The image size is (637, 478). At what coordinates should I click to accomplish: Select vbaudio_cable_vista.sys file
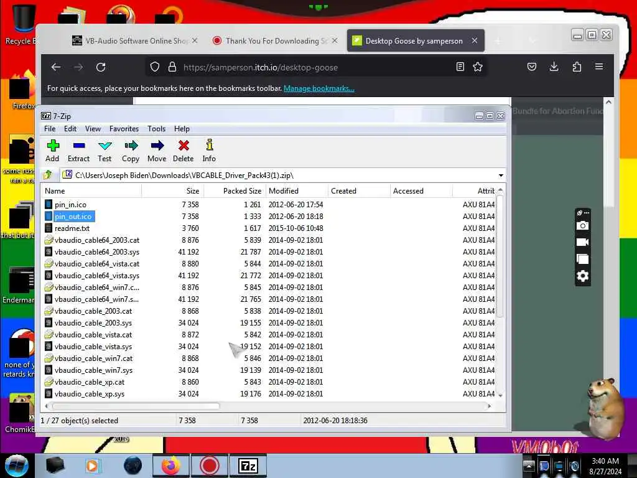pos(93,346)
